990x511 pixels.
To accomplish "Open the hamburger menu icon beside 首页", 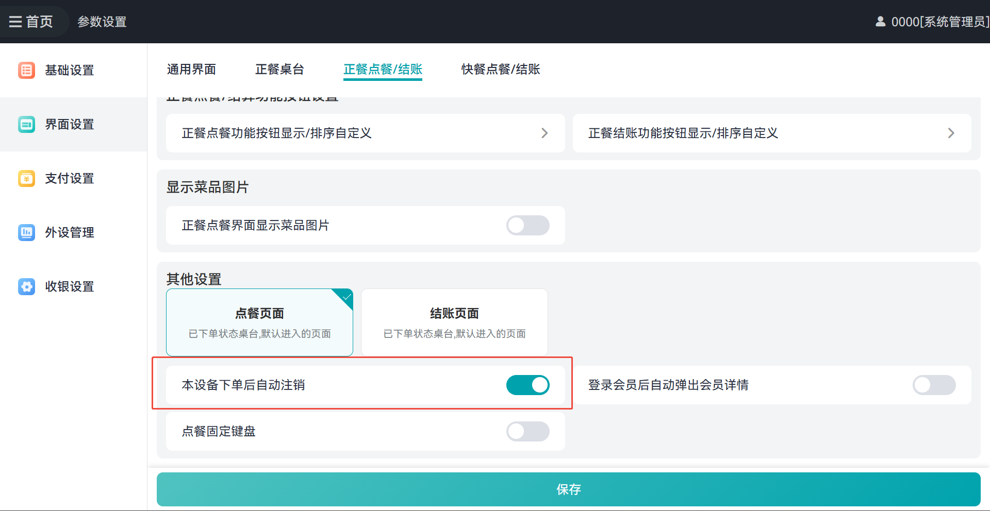I will 15,22.
